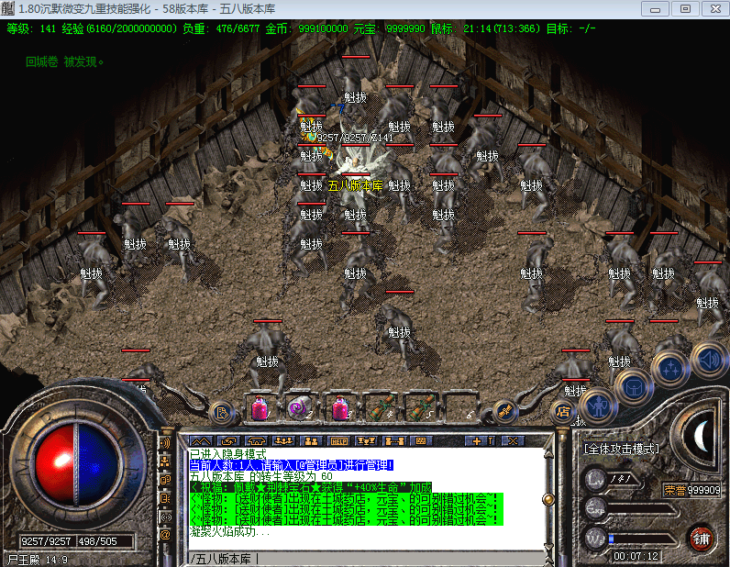730x567 pixels.
Task: Click the 已进入隐身模式 chat message
Action: (x=228, y=454)
